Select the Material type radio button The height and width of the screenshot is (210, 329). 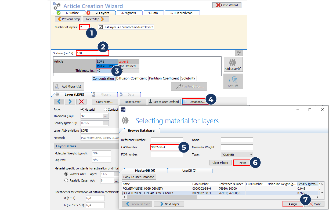pyautogui.click(x=82, y=110)
